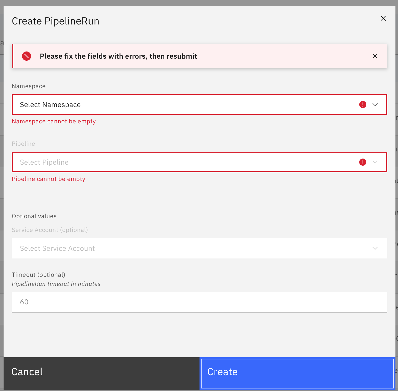Screen dimensions: 398x391
Task: Dismiss the error notification banner
Action: click(375, 56)
